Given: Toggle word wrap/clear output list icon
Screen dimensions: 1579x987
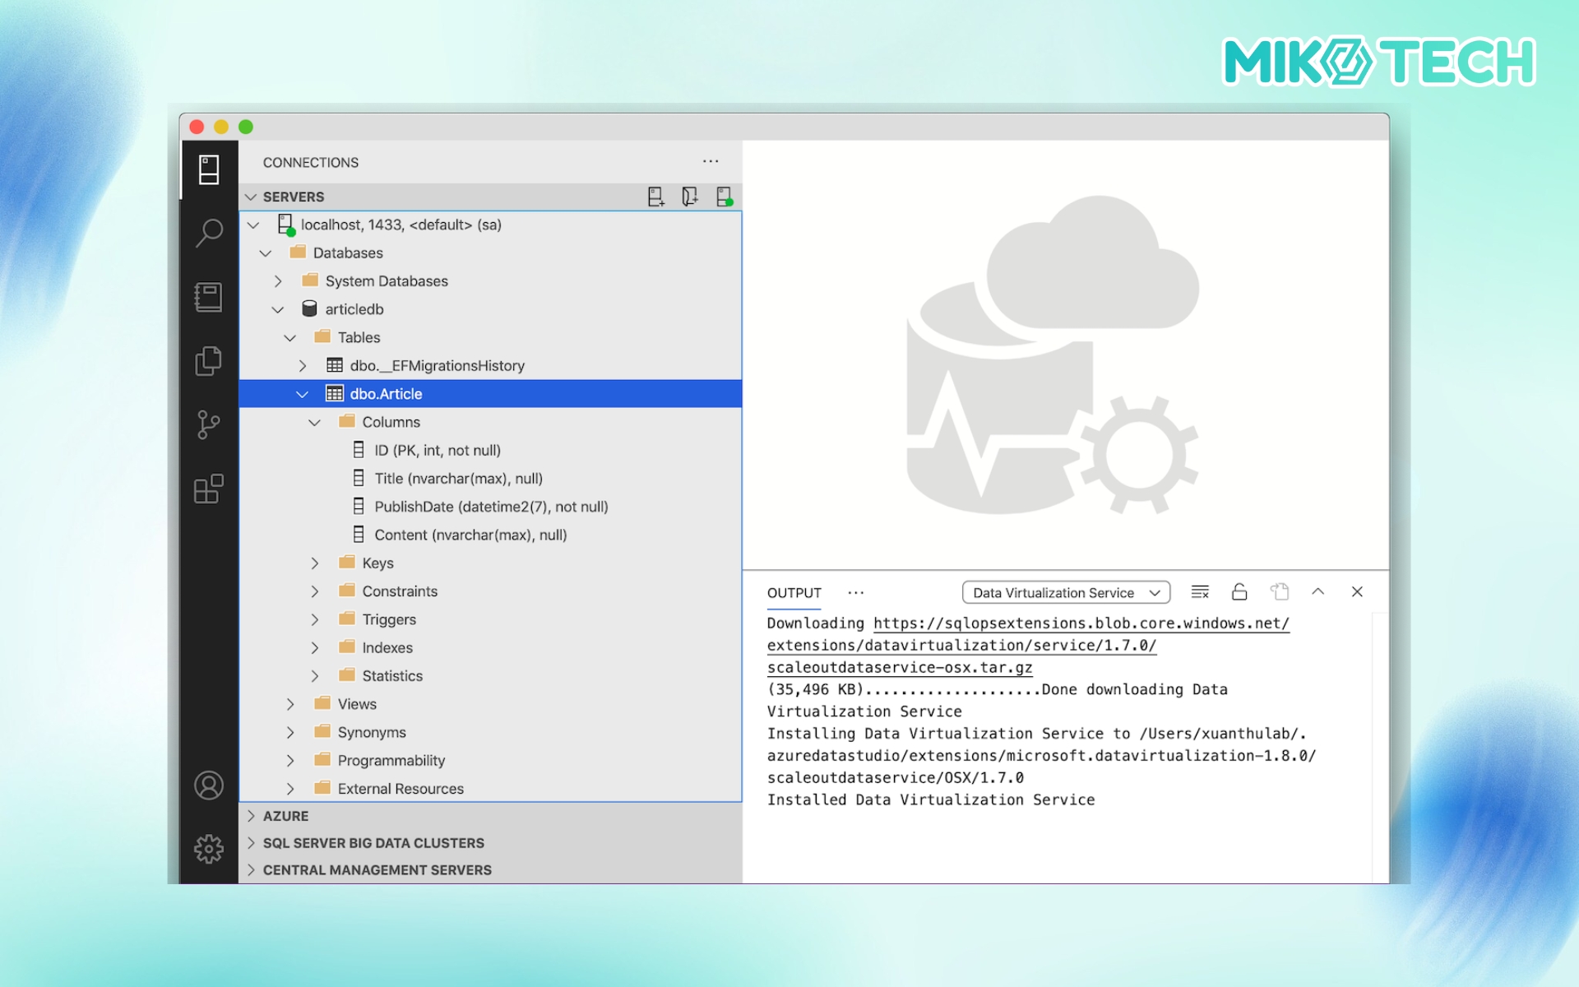Looking at the screenshot, I should [x=1200, y=592].
